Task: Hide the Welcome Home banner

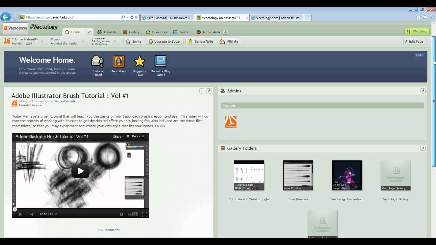Action: coord(419,55)
